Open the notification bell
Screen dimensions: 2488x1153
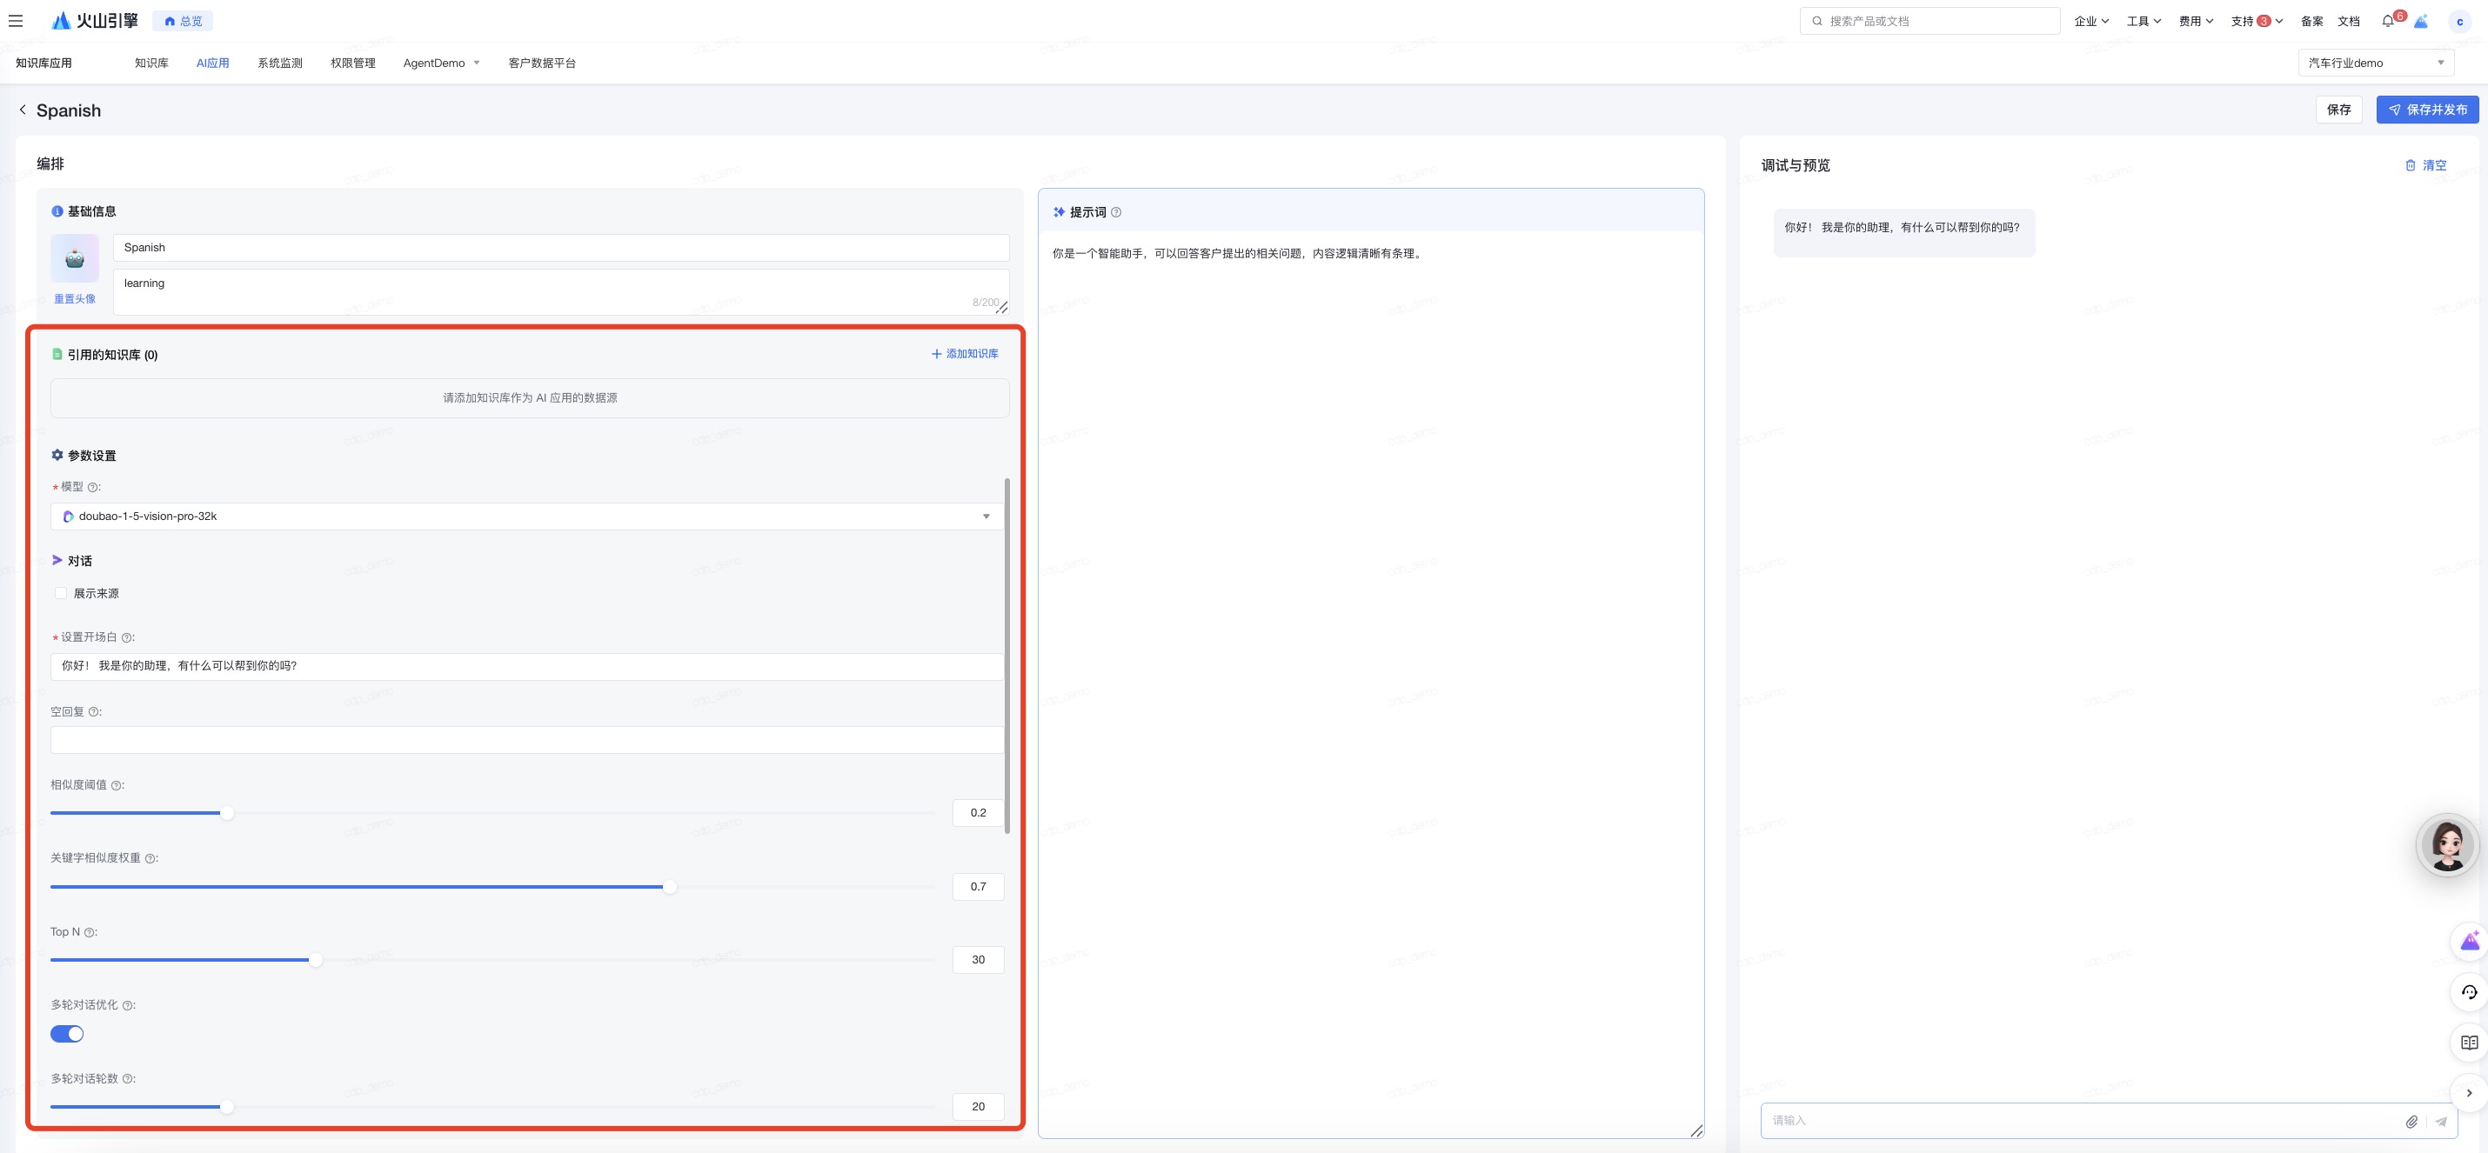[2388, 21]
